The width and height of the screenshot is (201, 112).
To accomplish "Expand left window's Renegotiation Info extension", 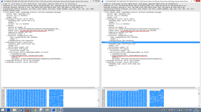I will [x=9, y=41].
